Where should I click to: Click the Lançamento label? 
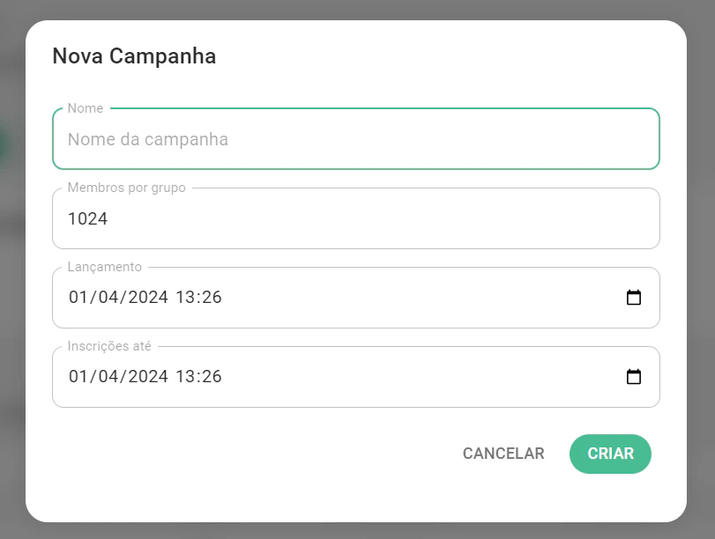point(105,267)
